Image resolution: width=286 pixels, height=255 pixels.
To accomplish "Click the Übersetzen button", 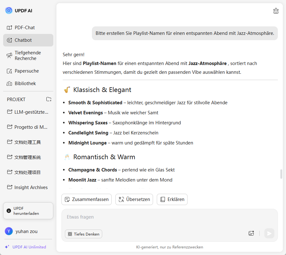I will click(x=134, y=199).
